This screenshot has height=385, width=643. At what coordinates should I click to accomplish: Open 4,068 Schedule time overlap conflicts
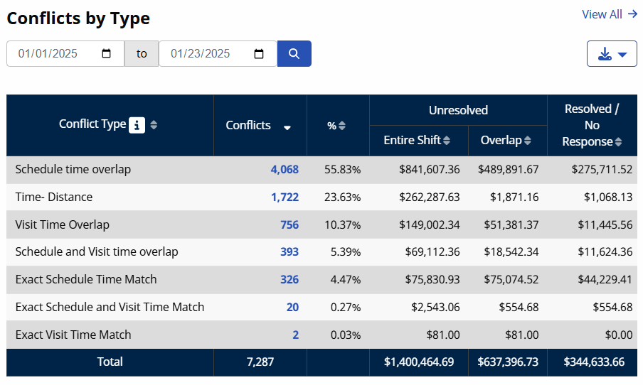coord(285,170)
